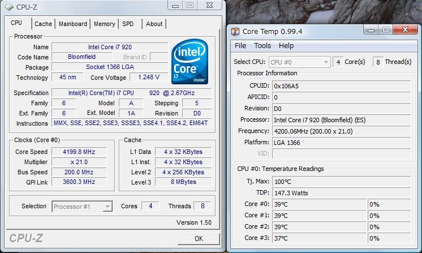Close the CPU-Z window

pos(210,5)
